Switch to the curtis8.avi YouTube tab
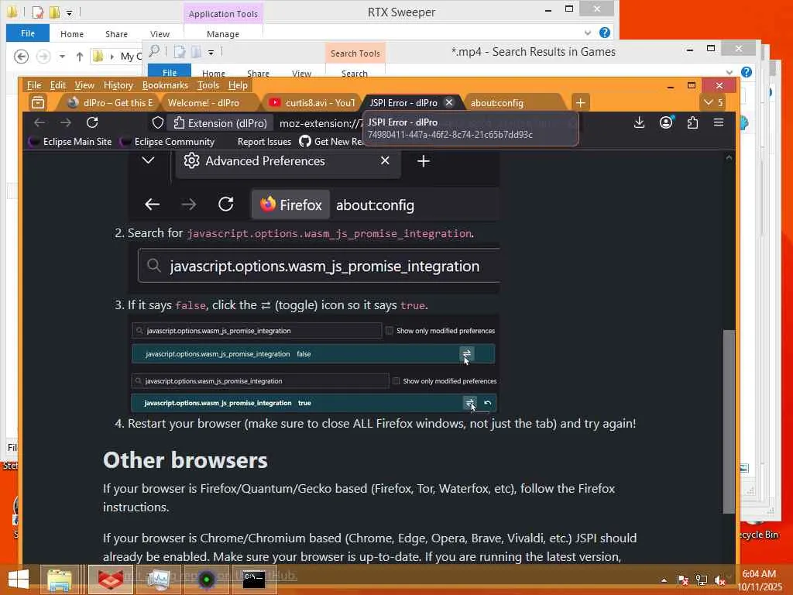Viewport: 793px width, 595px height. pyautogui.click(x=311, y=103)
